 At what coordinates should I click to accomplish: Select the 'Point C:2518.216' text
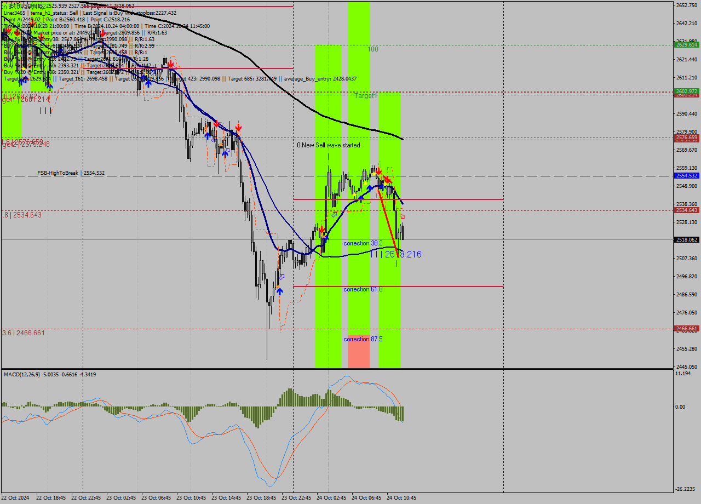[x=110, y=19]
